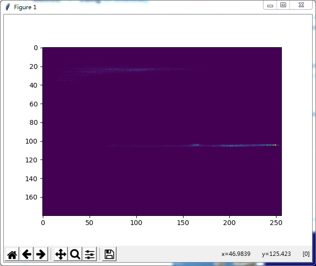Screen dimensions: 316x266
Task: Activate the zoom-to-rectangle magnifier tool
Action: point(75,254)
